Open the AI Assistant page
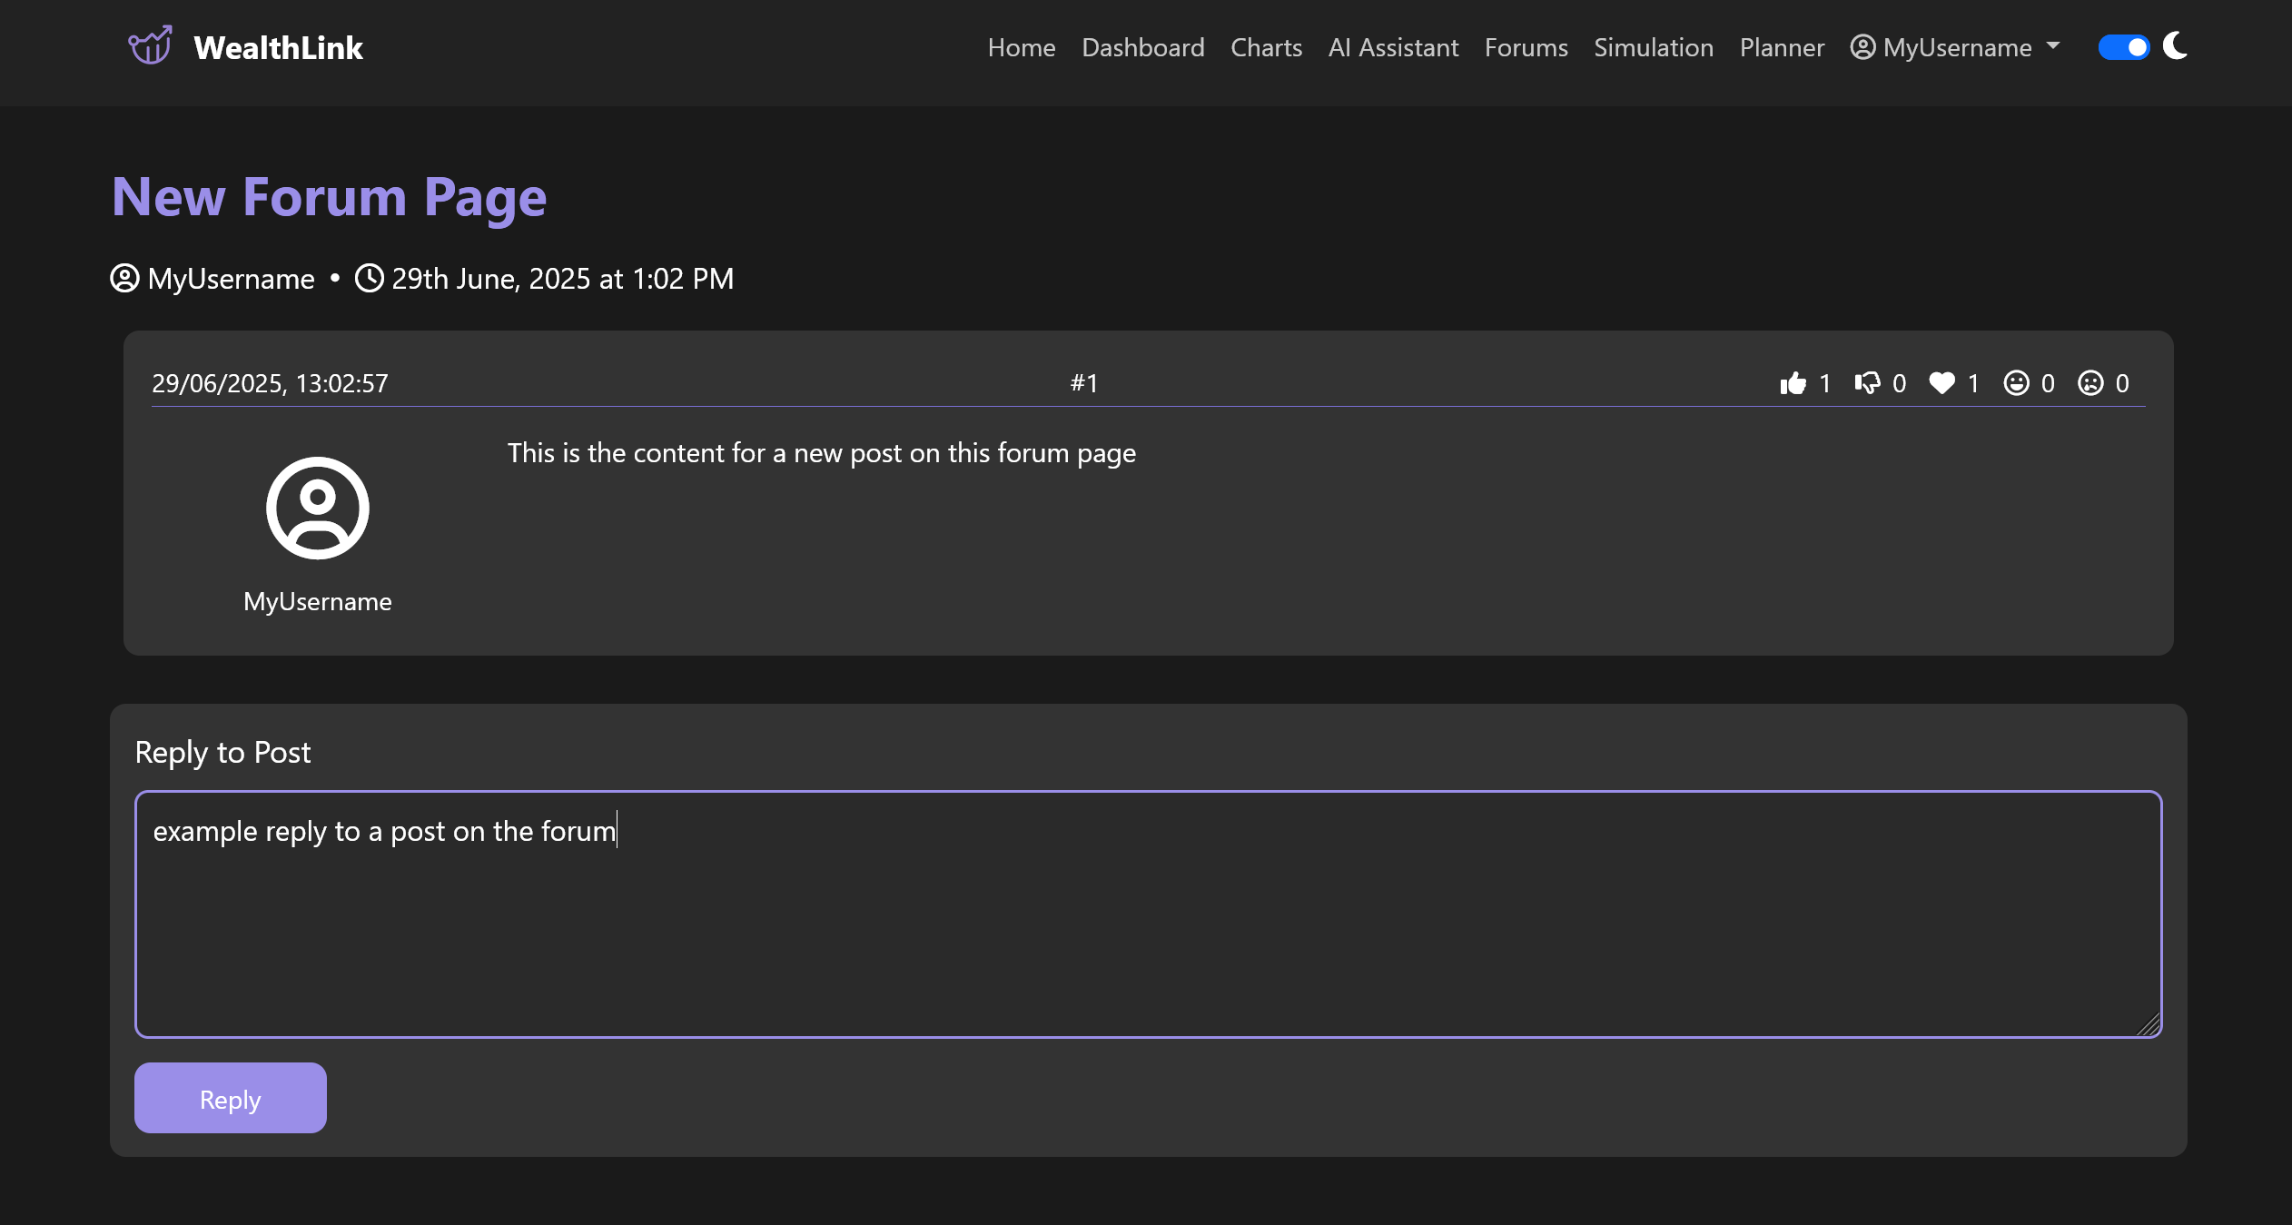The width and height of the screenshot is (2292, 1225). coord(1393,47)
